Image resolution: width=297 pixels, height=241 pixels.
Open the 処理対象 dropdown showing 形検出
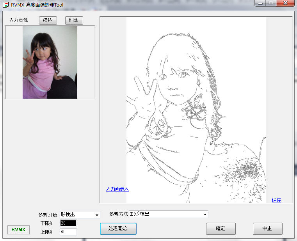(80, 214)
